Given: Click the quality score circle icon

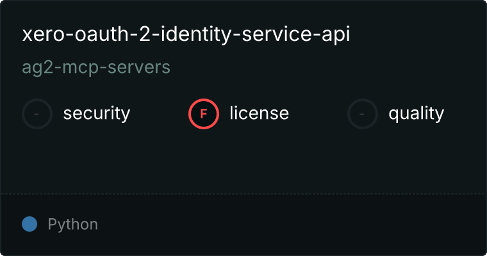Looking at the screenshot, I should click(363, 114).
